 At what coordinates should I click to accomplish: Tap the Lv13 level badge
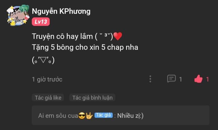coord(41,22)
